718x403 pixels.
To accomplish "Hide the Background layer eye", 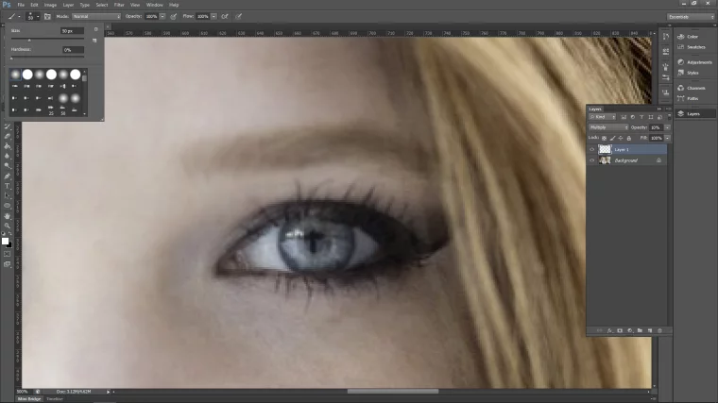I will point(591,160).
